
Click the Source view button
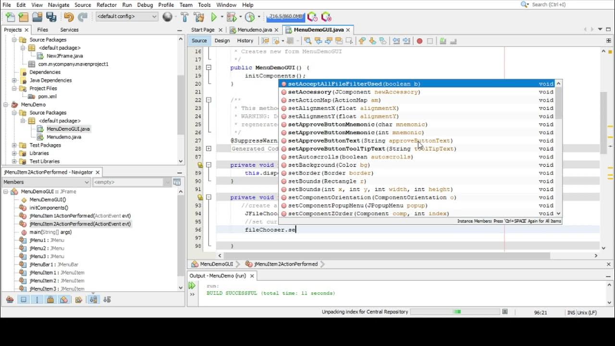point(199,41)
